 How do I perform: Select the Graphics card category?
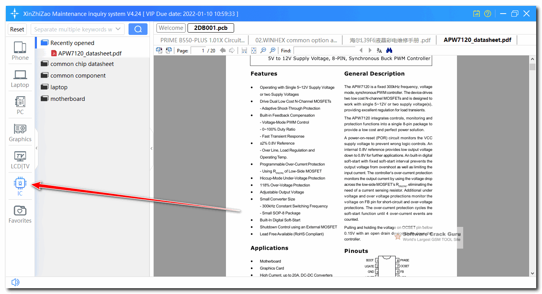click(x=20, y=132)
